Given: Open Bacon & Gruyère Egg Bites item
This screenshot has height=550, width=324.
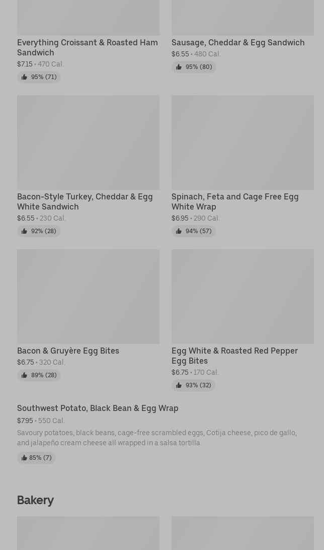Looking at the screenshot, I should click(x=68, y=351).
